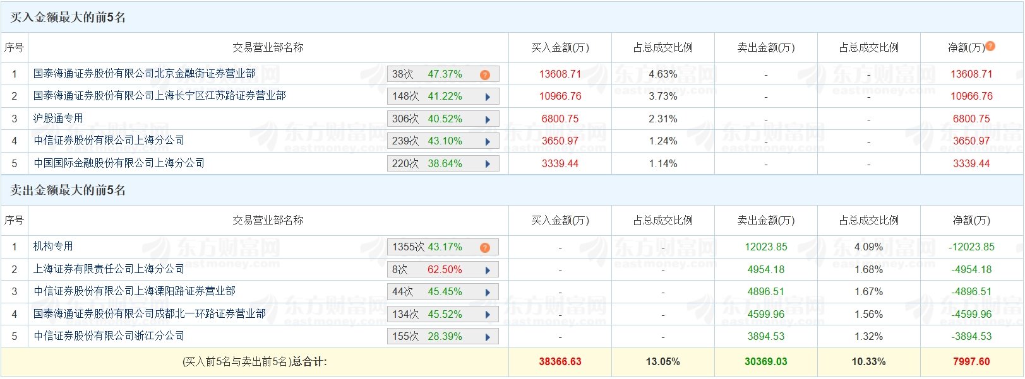Click the 306次 40.52% stats box

pos(443,119)
